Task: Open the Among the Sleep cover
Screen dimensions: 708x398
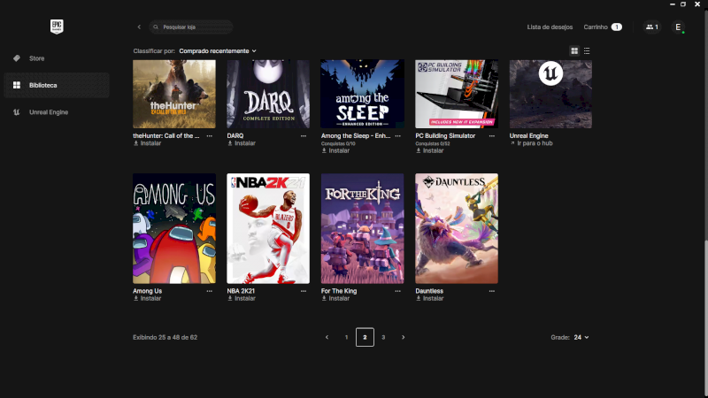Action: point(363,94)
